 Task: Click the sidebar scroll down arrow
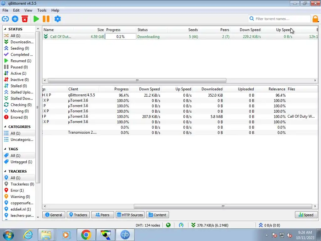tap(38, 217)
